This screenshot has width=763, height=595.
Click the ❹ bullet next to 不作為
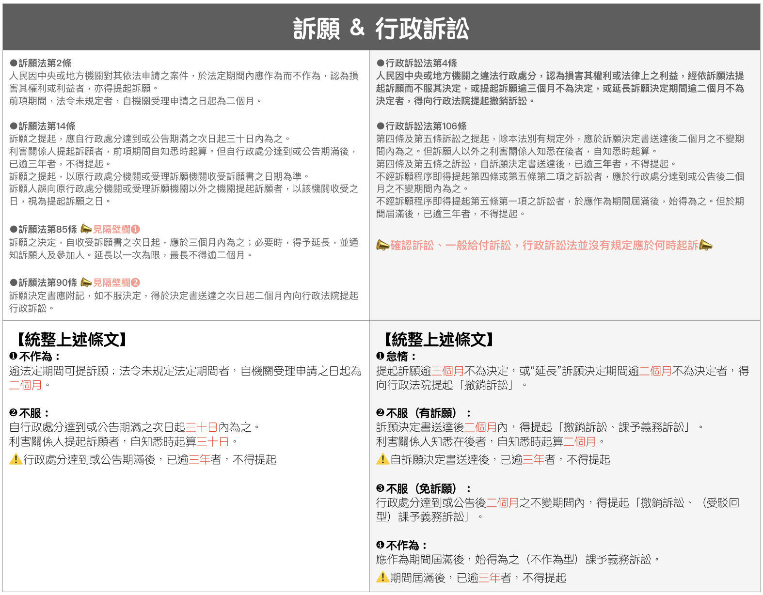[x=380, y=545]
